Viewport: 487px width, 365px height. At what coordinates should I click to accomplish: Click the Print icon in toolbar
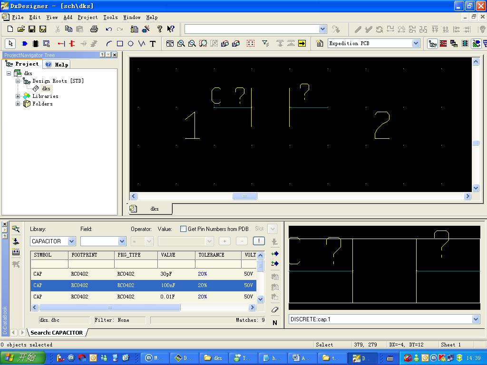94,29
